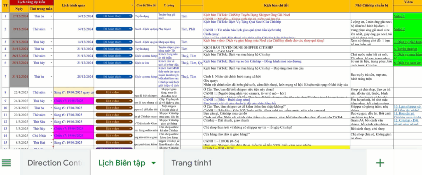The width and height of the screenshot is (422, 175).
Task: Open Video 1 link in row 1
Action: 399,16
